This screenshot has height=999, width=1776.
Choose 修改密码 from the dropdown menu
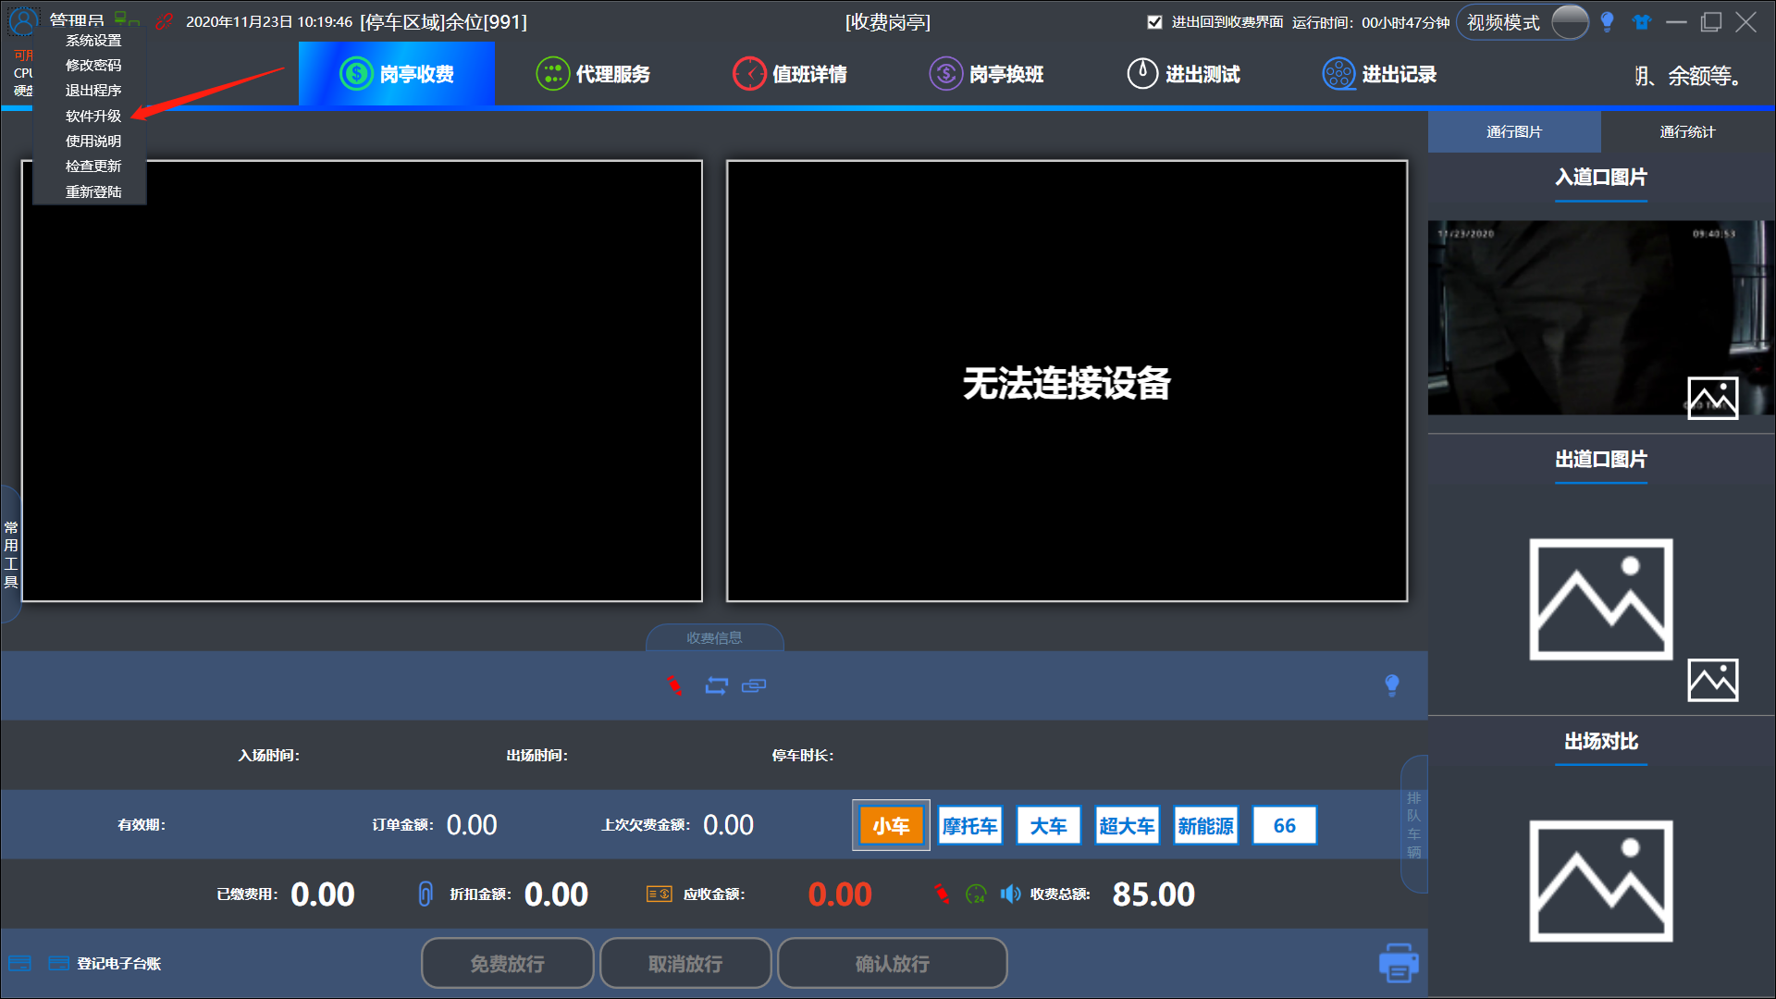92,66
